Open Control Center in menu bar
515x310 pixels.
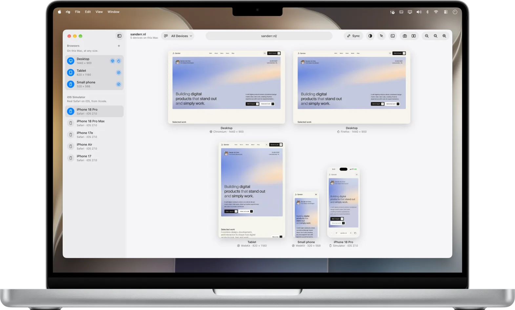(445, 12)
